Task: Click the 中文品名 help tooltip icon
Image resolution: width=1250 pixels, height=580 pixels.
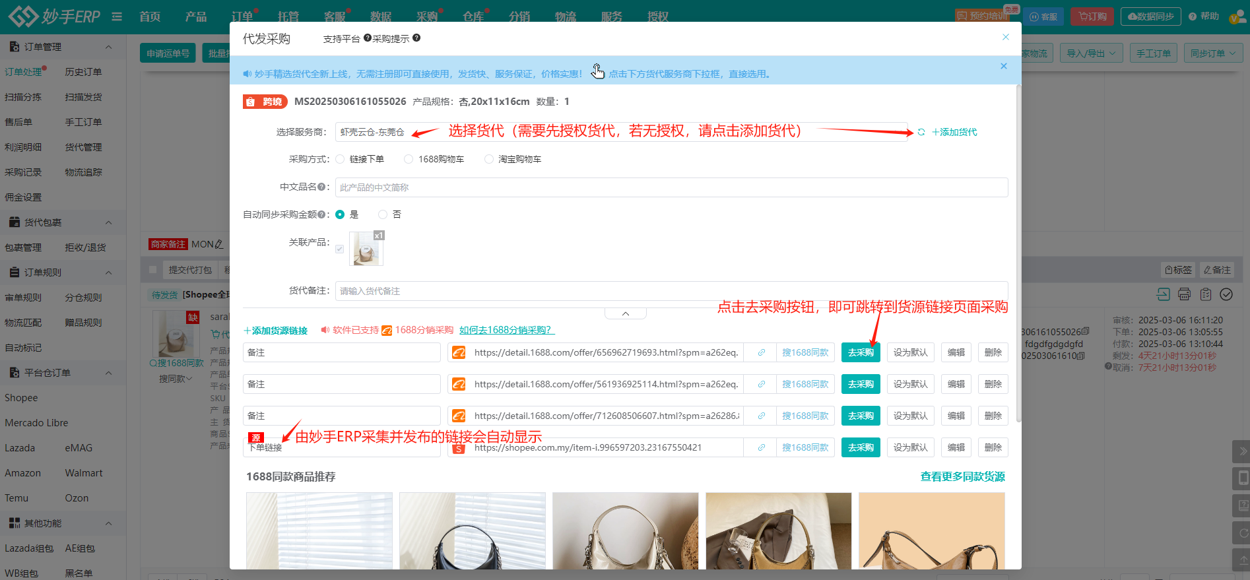Action: point(321,187)
